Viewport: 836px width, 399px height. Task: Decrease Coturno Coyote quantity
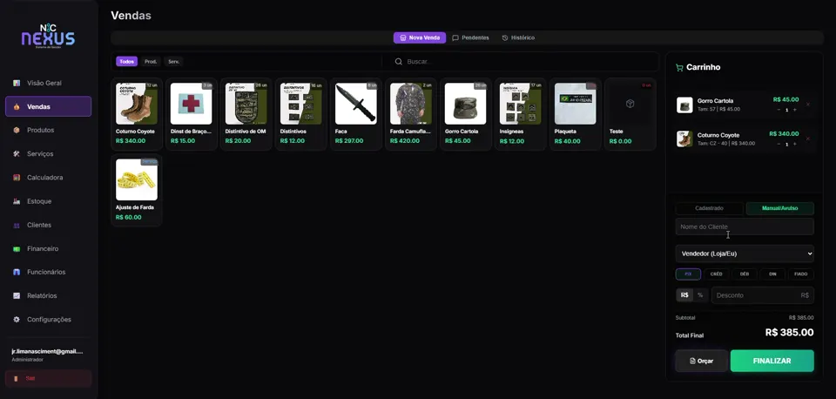(779, 144)
